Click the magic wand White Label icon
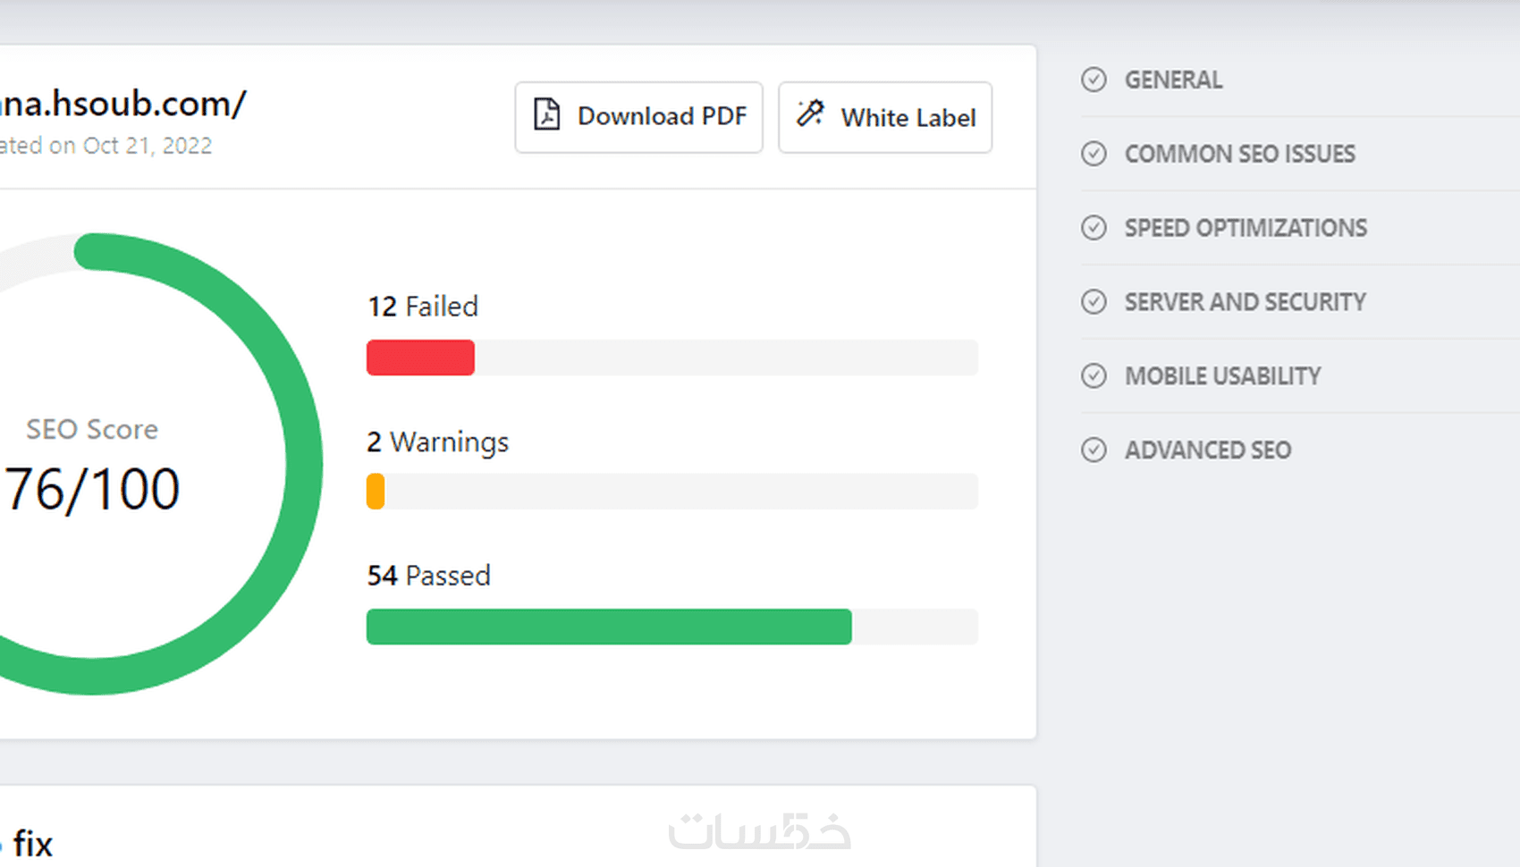Image resolution: width=1520 pixels, height=867 pixels. click(810, 114)
